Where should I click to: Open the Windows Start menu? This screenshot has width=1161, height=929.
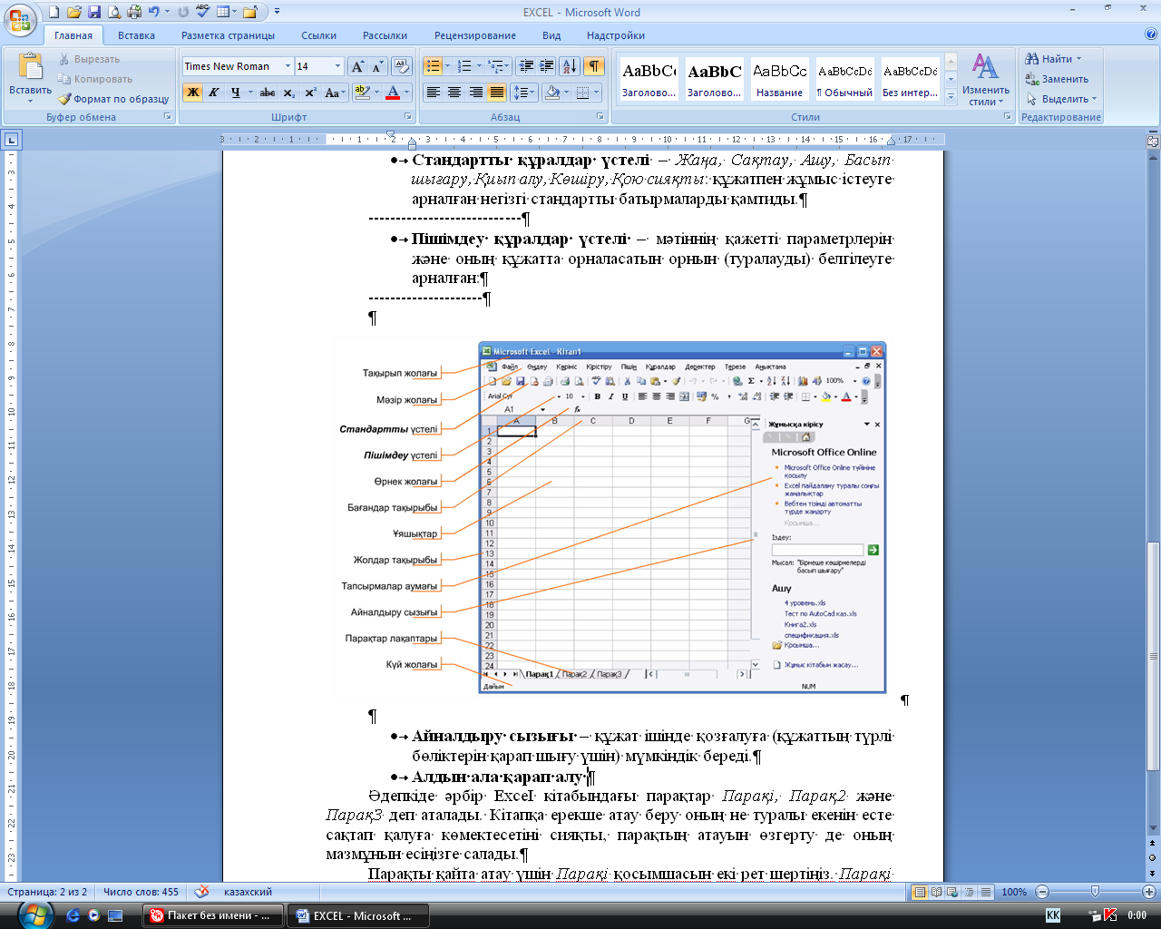pos(34,914)
